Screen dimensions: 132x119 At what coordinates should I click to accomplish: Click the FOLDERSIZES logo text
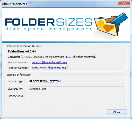(x=49, y=22)
